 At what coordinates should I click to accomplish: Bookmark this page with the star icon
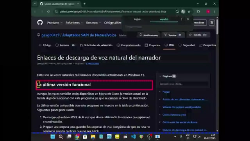pyautogui.click(x=189, y=11)
